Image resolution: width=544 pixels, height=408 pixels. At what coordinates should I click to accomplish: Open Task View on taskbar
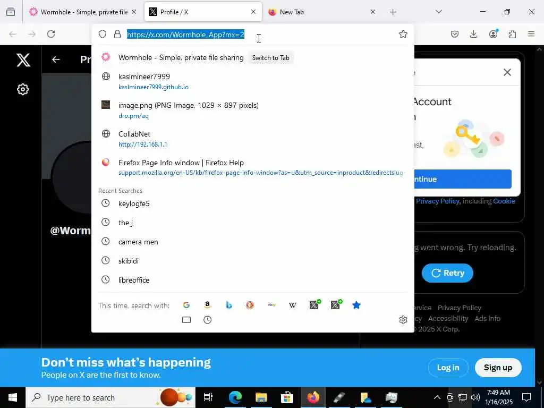pyautogui.click(x=208, y=397)
